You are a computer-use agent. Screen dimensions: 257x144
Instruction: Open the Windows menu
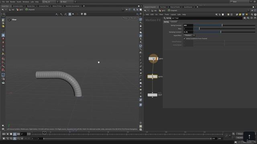pos(26,2)
